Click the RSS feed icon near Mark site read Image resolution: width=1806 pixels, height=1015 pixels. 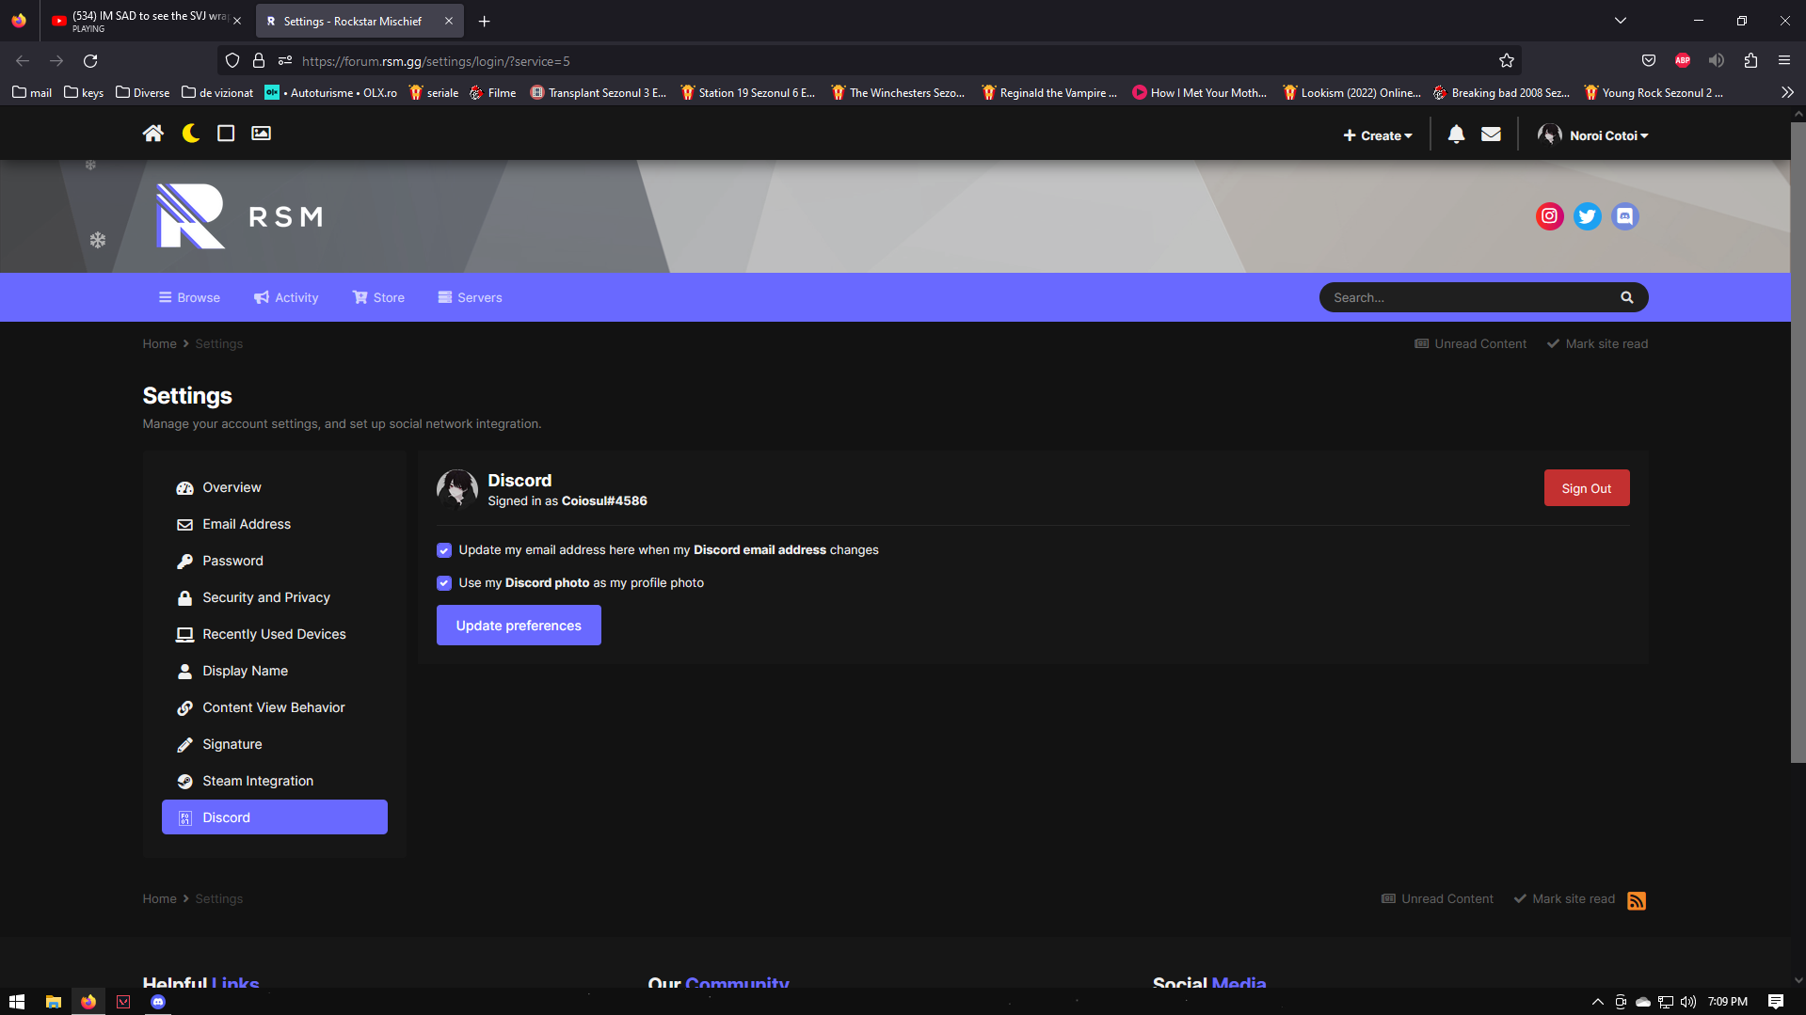point(1637,900)
